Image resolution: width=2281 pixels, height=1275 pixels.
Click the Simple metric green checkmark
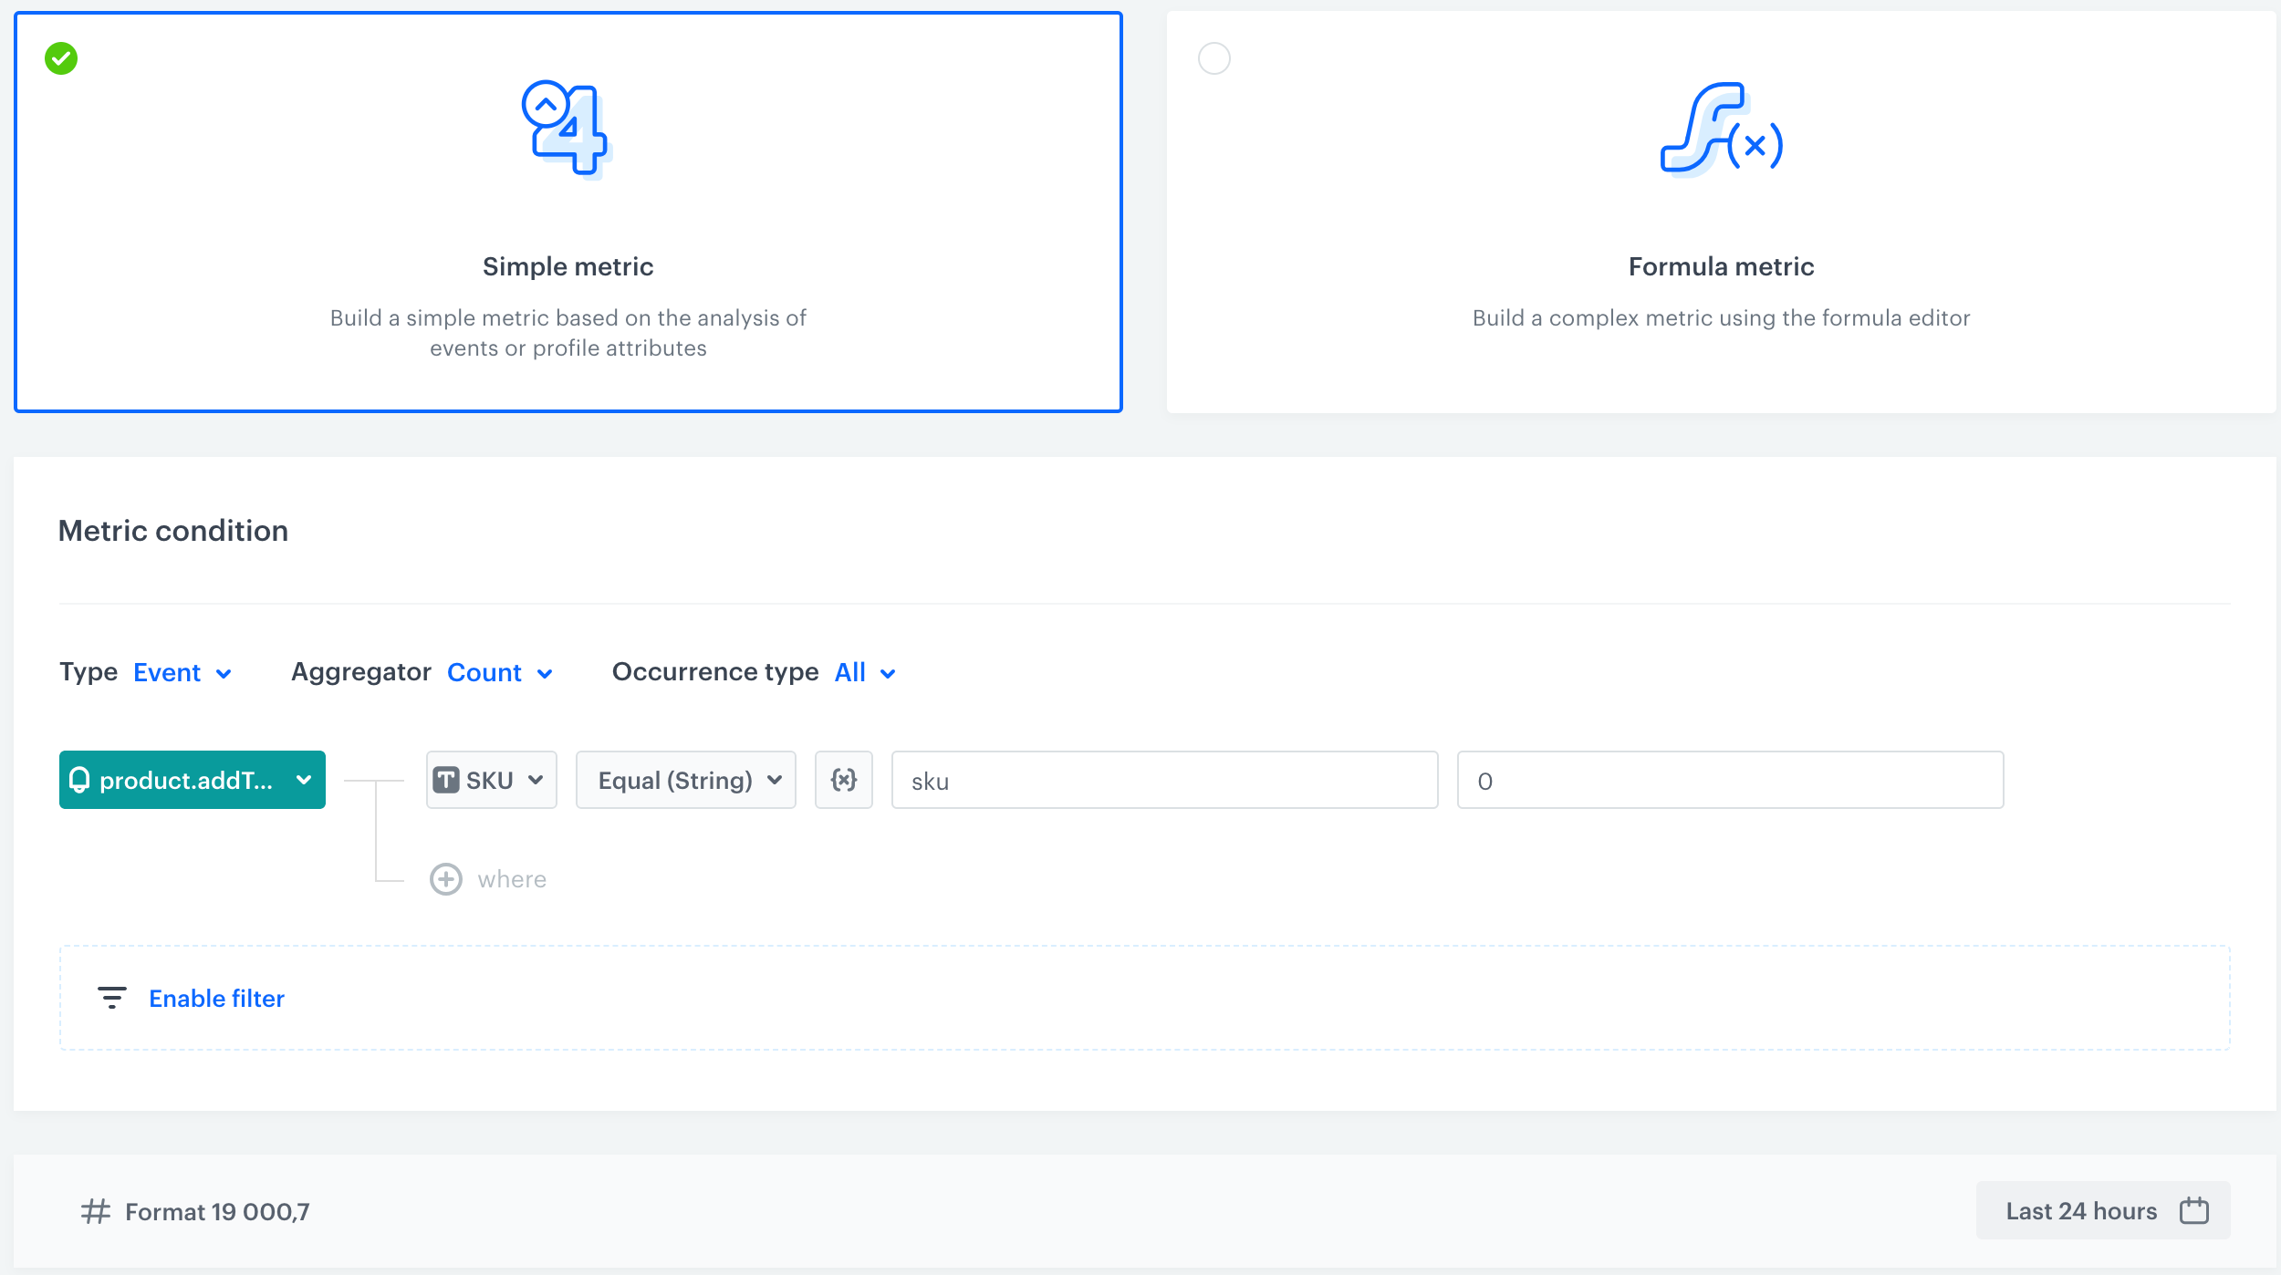60,58
